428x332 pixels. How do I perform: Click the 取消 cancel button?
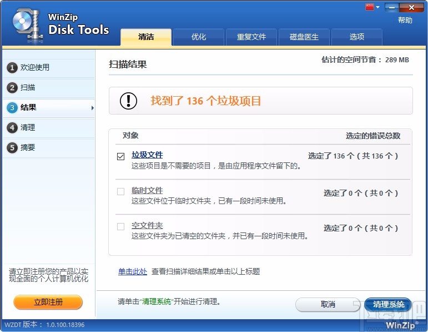(x=328, y=304)
